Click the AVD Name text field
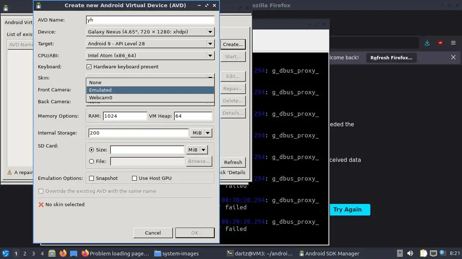 coord(150,20)
